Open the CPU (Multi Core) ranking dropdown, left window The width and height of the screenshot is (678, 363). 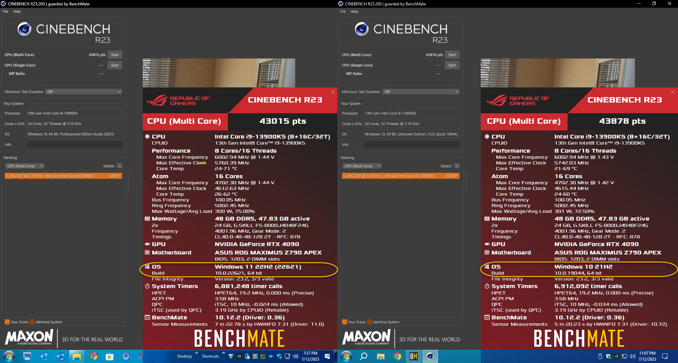click(x=25, y=166)
